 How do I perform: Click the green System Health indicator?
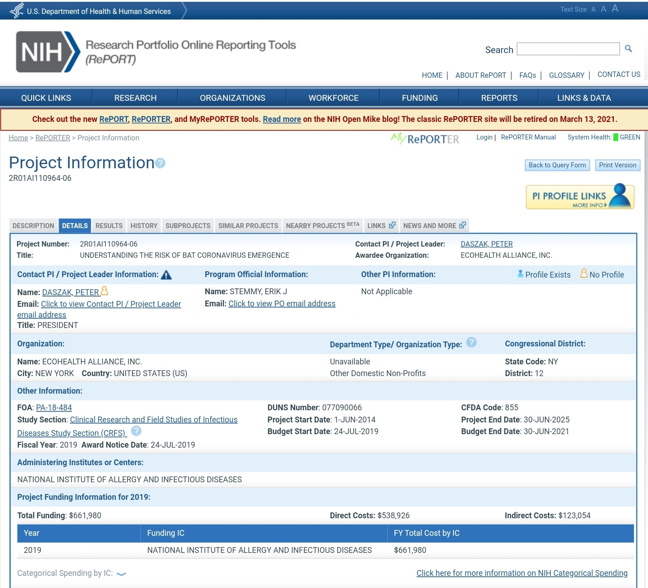(x=616, y=137)
